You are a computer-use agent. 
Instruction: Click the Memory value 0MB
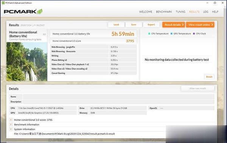pyautogui.click(x=118, y=113)
